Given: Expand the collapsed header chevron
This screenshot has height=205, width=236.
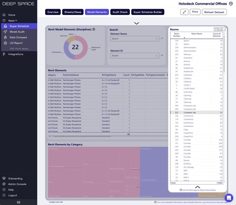Looking at the screenshot, I should (x=137, y=23).
